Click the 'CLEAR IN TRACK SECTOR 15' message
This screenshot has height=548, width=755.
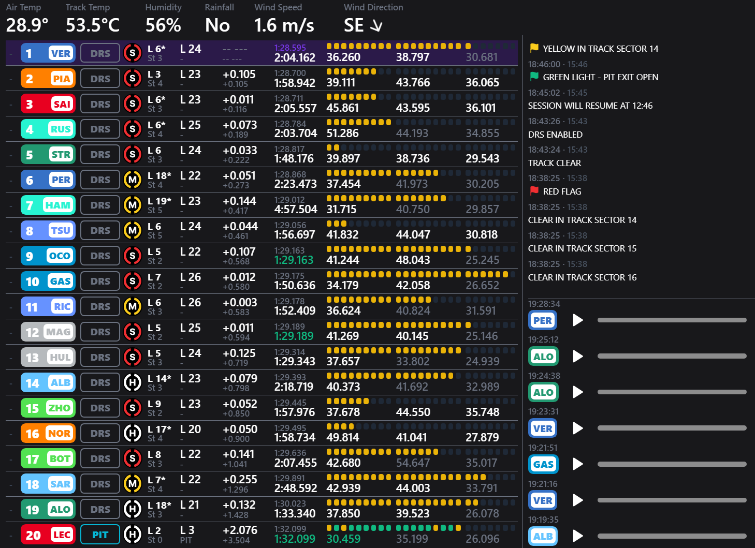[x=583, y=248]
